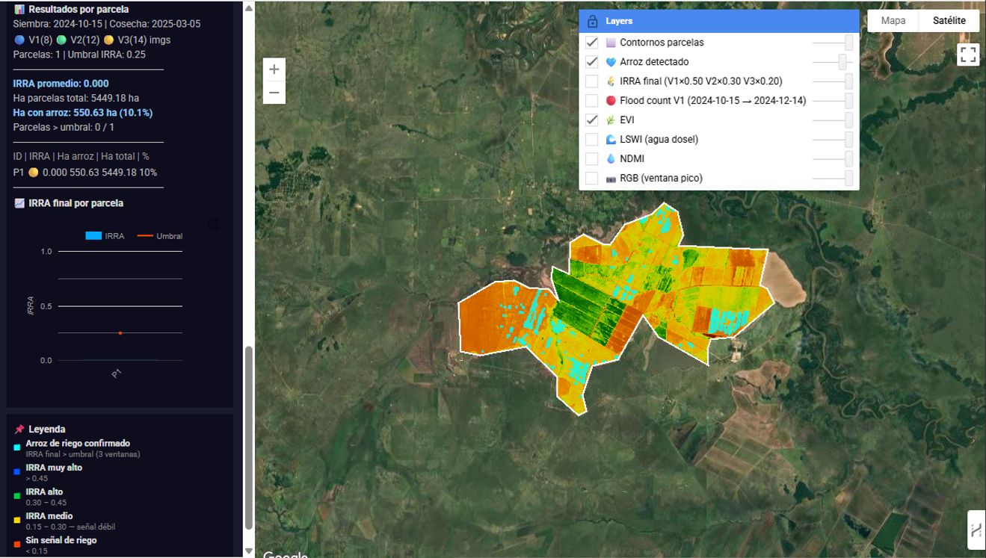
Task: Click the road toggle icon at map edge
Action: [x=976, y=530]
